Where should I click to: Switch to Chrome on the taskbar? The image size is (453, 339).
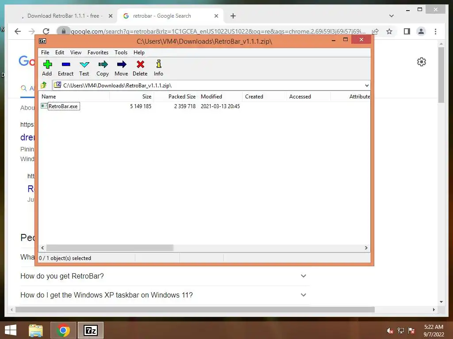click(63, 330)
